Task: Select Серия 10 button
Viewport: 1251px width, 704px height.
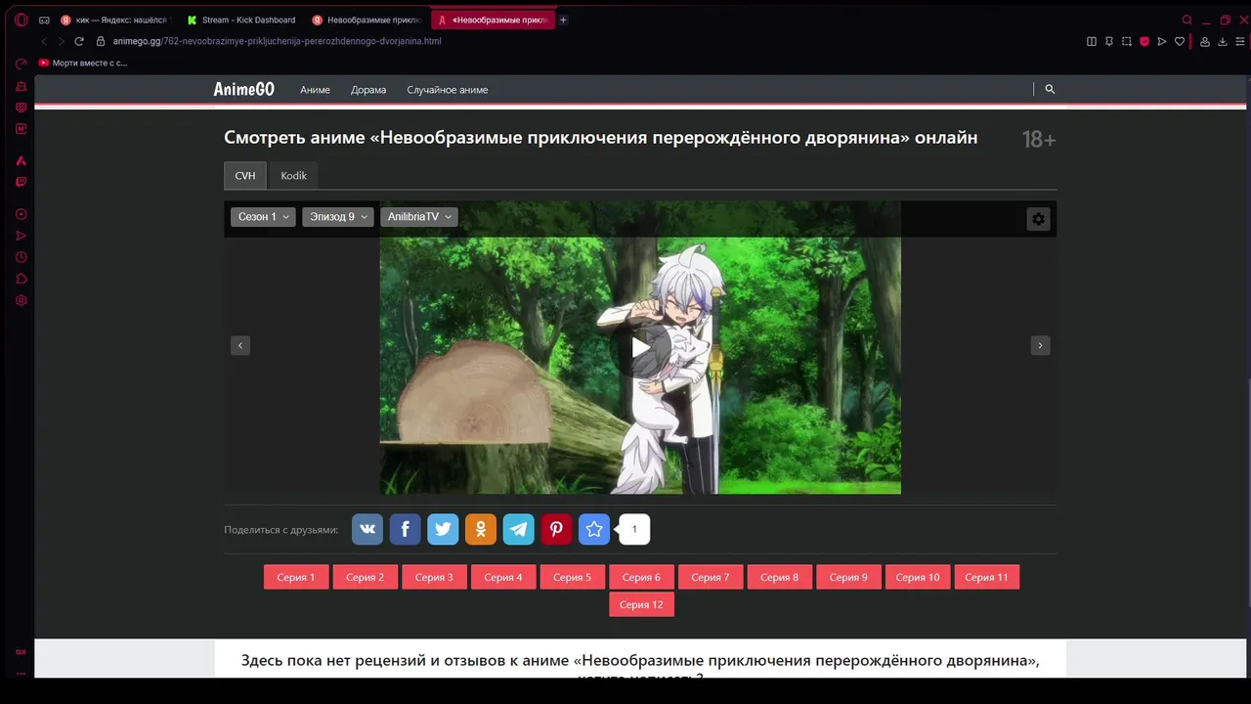Action: 918,577
